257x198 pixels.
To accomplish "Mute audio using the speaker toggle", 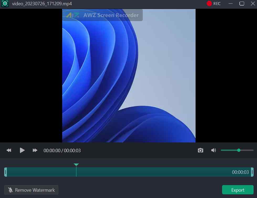I will tap(213, 150).
